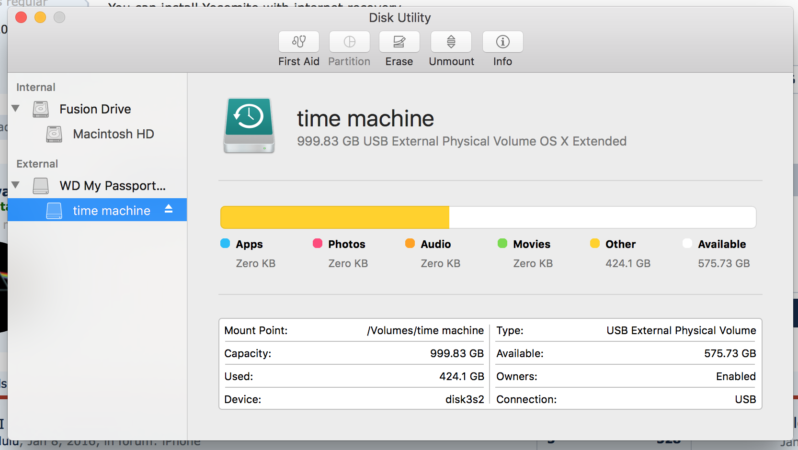Eject the time machine volume
This screenshot has height=450, width=798.
(x=169, y=209)
